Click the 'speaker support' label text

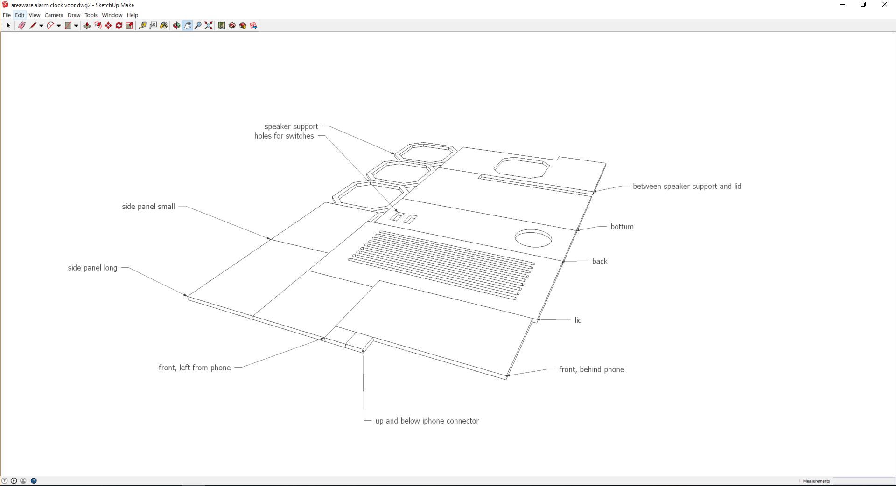tap(291, 126)
